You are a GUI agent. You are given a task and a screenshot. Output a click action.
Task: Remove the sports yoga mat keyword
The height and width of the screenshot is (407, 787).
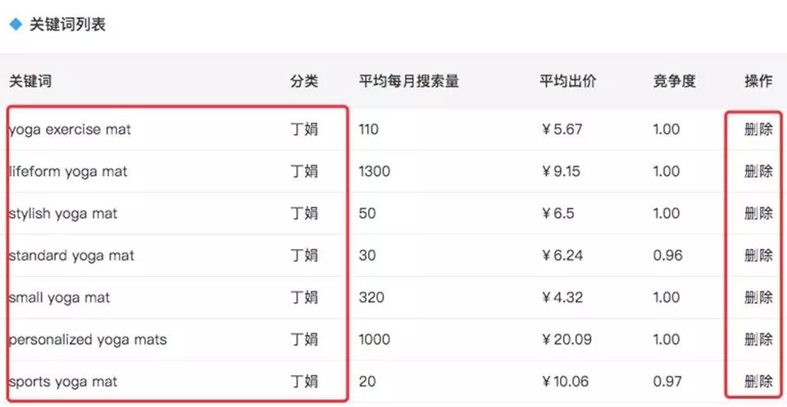click(x=758, y=381)
